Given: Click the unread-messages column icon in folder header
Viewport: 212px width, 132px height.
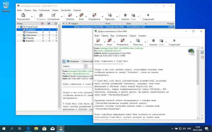Looking at the screenshot, I should [x=49, y=24].
